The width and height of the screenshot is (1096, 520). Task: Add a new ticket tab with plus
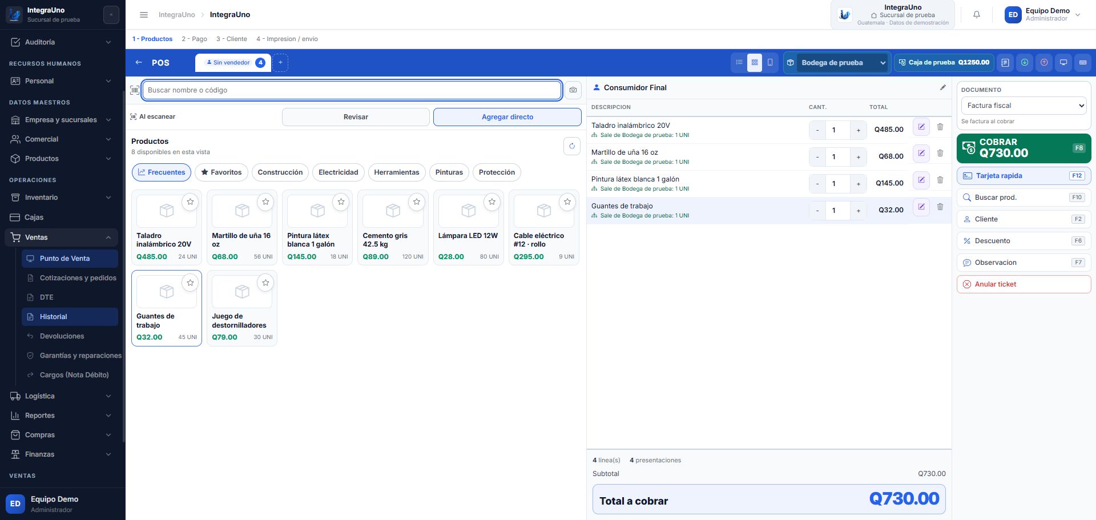point(280,63)
